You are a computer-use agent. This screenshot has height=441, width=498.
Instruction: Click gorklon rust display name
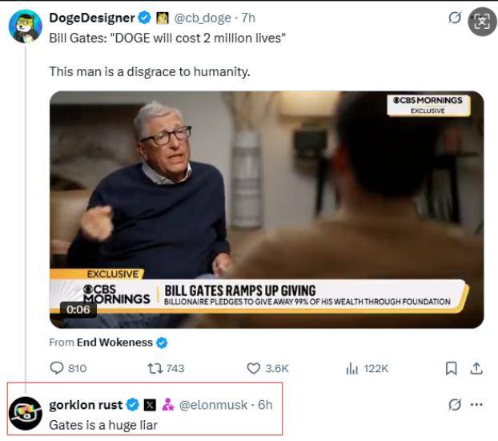86,405
